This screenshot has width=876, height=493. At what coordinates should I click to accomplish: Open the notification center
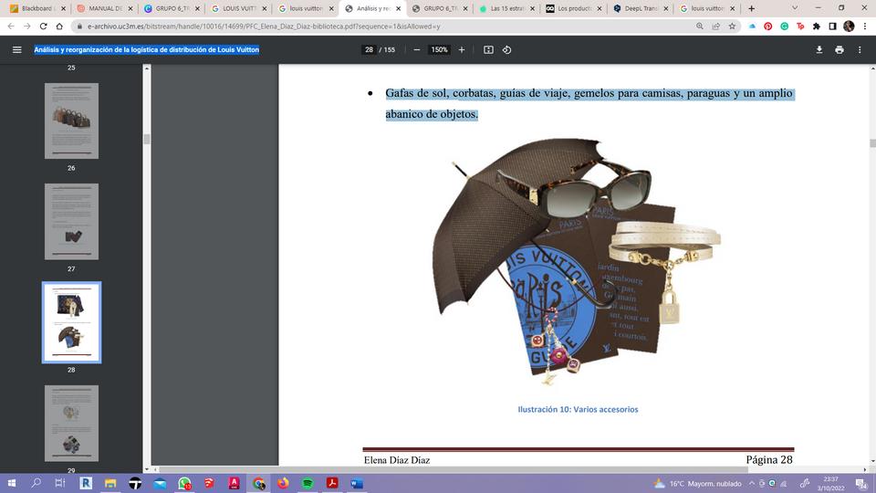(861, 484)
